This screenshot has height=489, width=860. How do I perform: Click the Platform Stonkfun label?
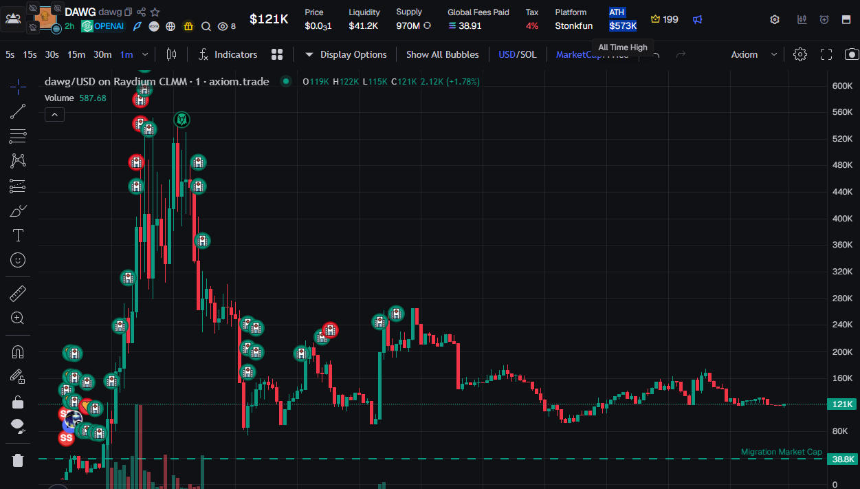click(x=574, y=26)
